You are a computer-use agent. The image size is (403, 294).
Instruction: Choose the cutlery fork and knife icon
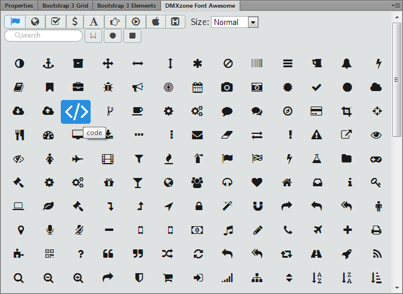tap(19, 135)
